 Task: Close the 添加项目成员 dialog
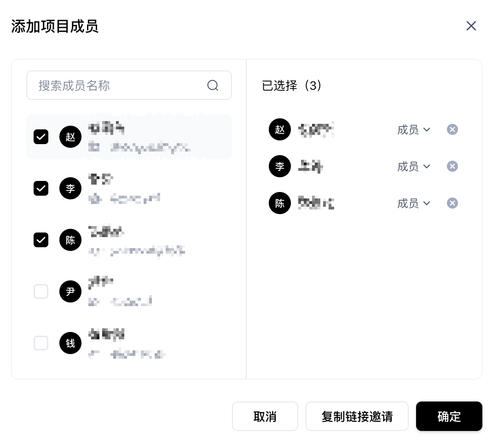click(x=471, y=26)
